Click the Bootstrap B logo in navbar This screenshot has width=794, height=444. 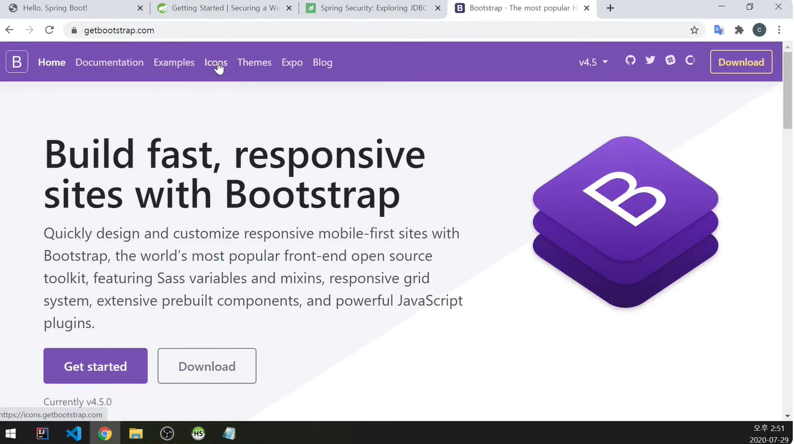[x=17, y=62]
